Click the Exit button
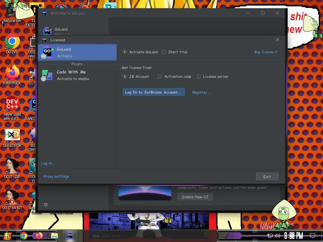This screenshot has width=323, height=242. (267, 176)
